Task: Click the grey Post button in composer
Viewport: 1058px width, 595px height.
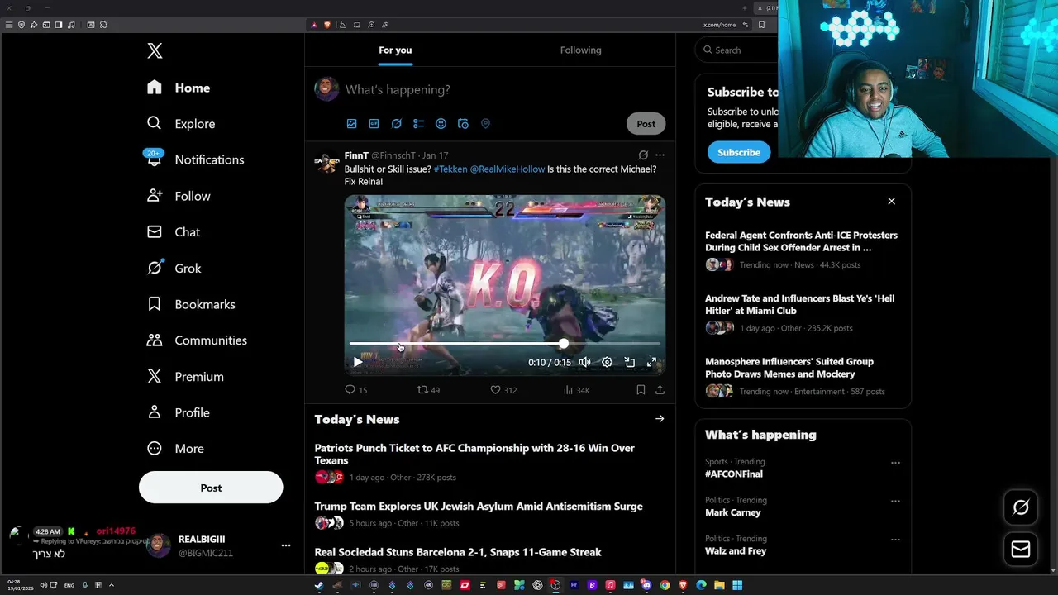Action: 646,124
